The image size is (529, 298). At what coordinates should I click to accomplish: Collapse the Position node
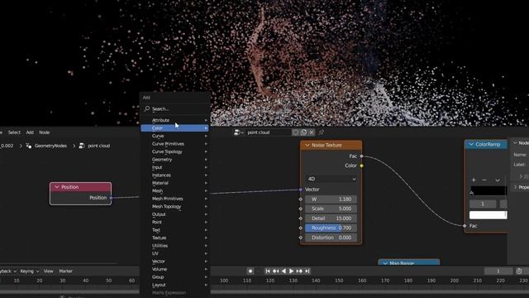(57, 187)
